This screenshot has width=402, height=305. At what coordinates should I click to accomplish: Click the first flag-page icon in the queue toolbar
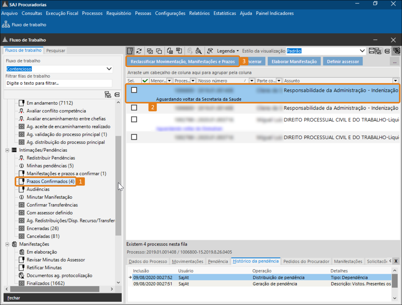(x=130, y=51)
